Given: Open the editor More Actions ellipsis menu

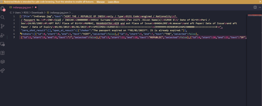Looking at the screenshot, I should [x=259, y=7].
